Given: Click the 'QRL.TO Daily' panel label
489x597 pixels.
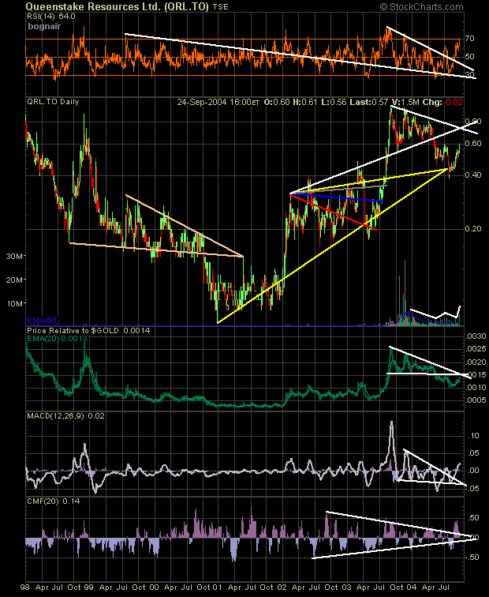Looking at the screenshot, I should [x=53, y=102].
